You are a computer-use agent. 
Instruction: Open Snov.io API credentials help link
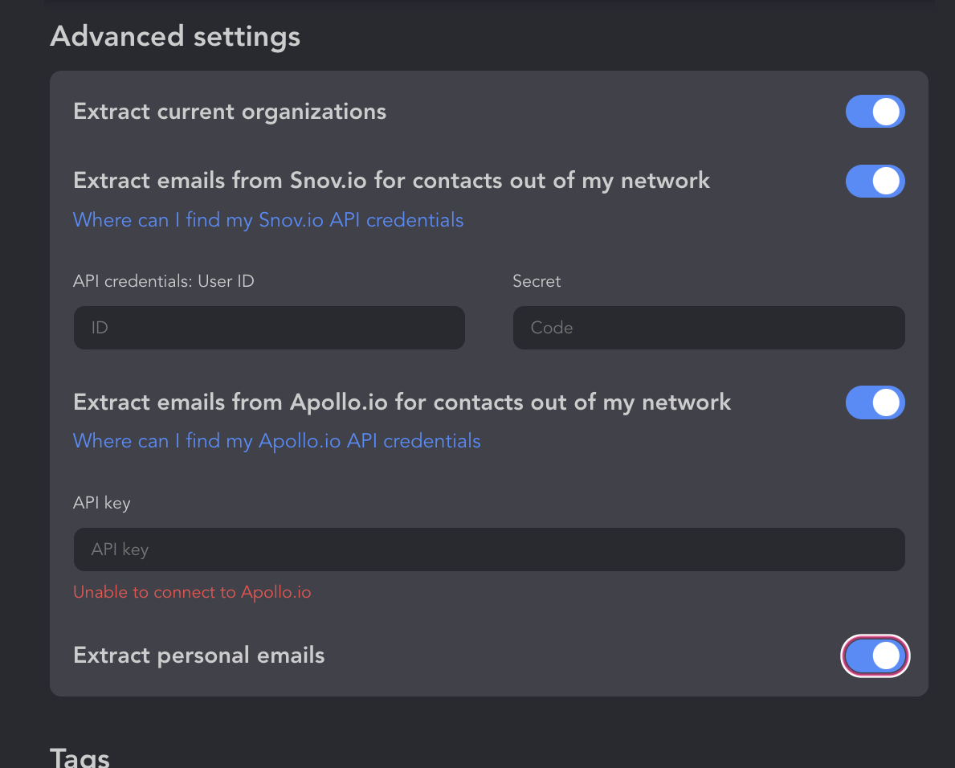(268, 220)
